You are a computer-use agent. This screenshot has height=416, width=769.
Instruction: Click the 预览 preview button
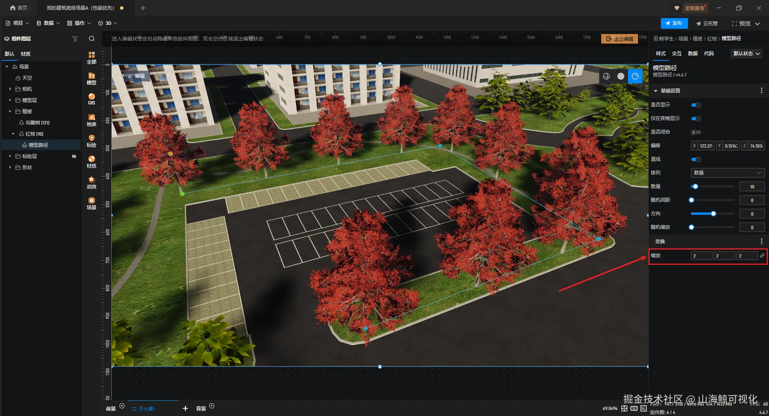pos(741,24)
